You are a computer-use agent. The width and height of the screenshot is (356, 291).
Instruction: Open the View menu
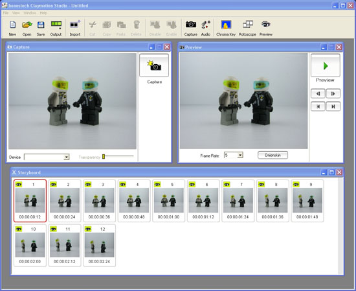point(16,13)
